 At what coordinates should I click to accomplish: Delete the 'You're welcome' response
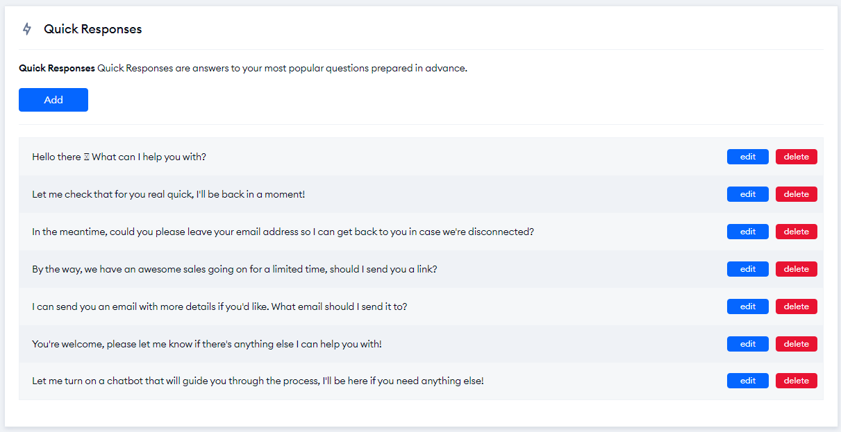(796, 344)
